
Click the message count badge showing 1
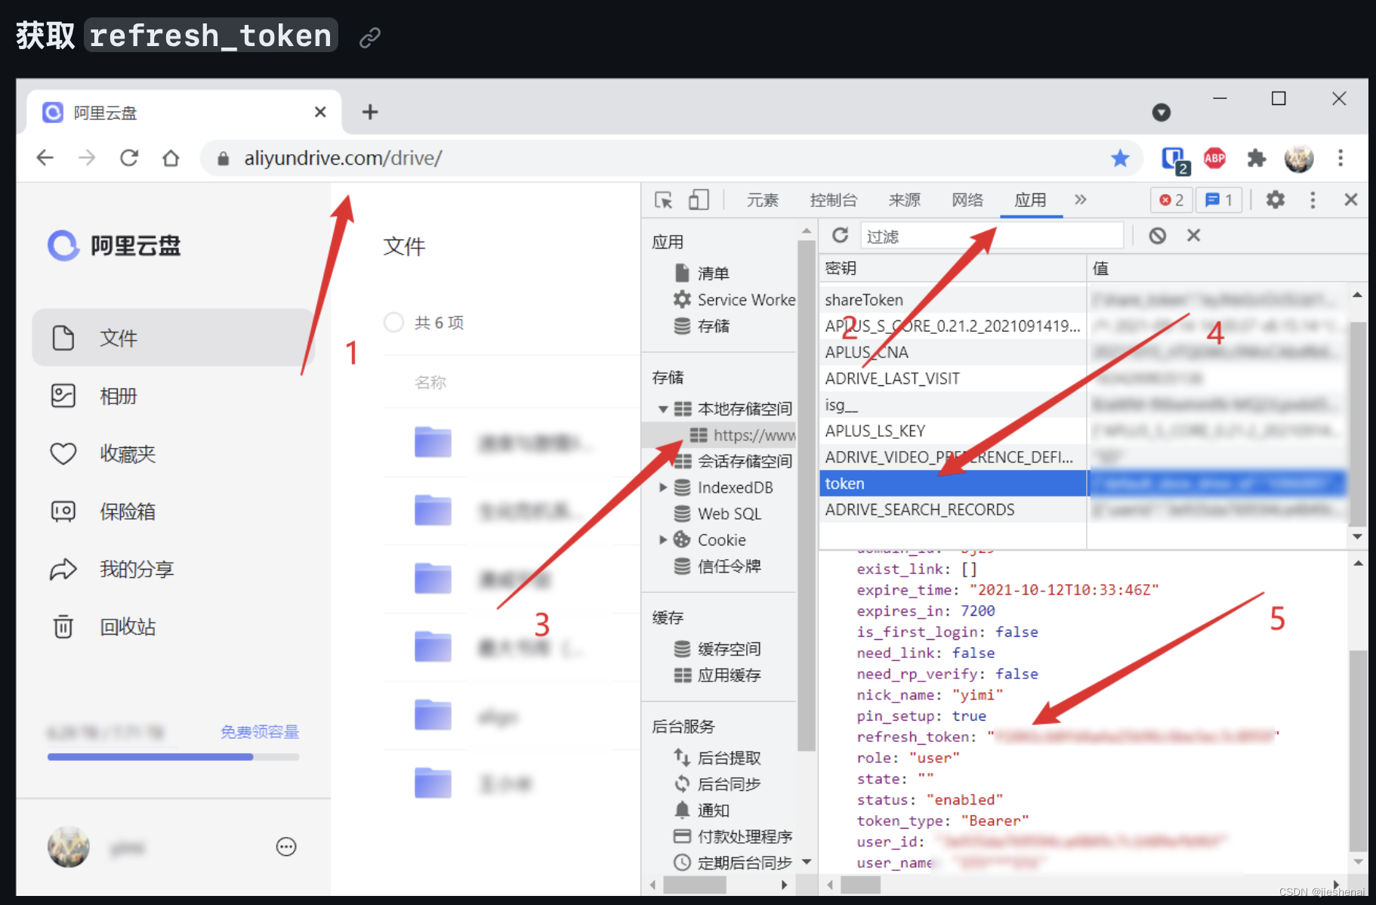point(1219,200)
